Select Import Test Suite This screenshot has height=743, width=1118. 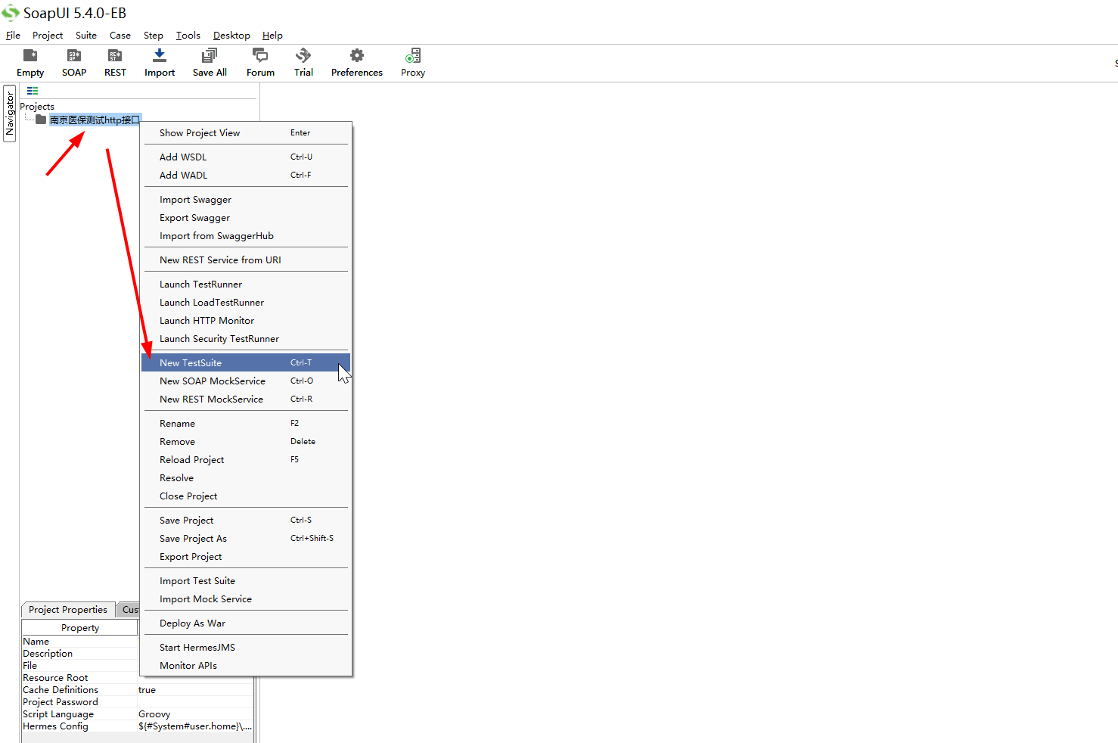(x=246, y=580)
